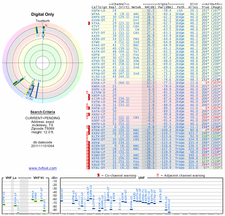Click the KAUZ-TV callsign in the table
This screenshot has width=225, height=216.
(98, 165)
